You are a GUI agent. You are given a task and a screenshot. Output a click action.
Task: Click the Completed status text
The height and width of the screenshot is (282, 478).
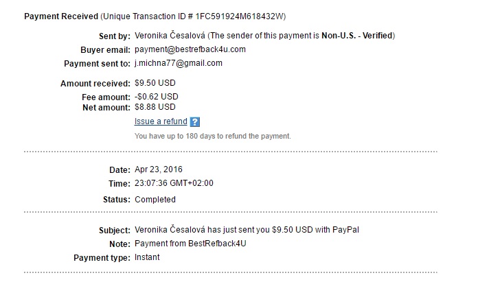tap(155, 200)
